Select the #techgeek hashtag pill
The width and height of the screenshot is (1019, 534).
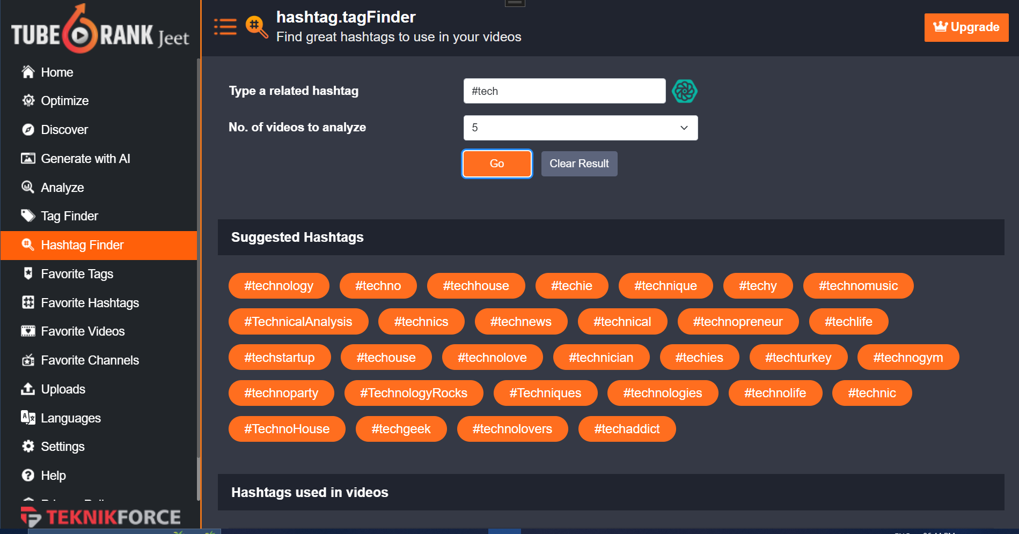(401, 429)
